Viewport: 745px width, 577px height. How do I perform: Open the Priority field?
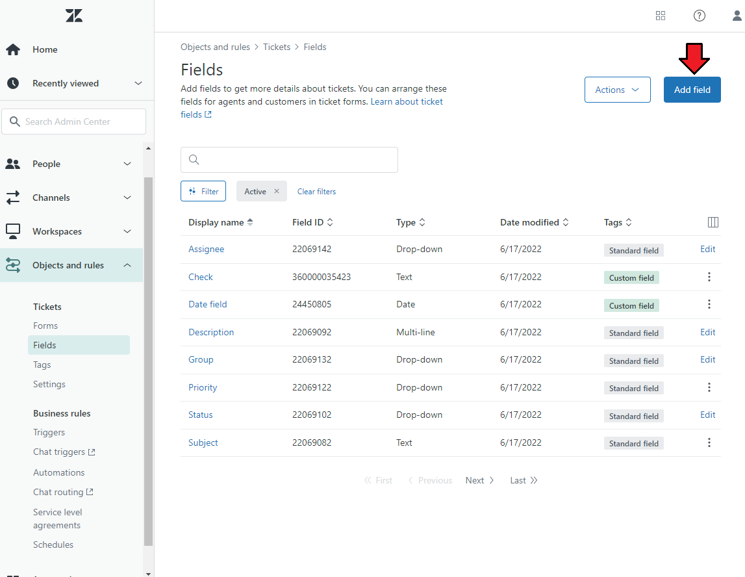pos(203,387)
